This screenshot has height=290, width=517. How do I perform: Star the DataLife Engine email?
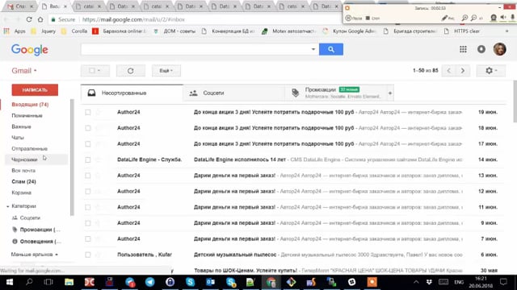tap(98, 159)
